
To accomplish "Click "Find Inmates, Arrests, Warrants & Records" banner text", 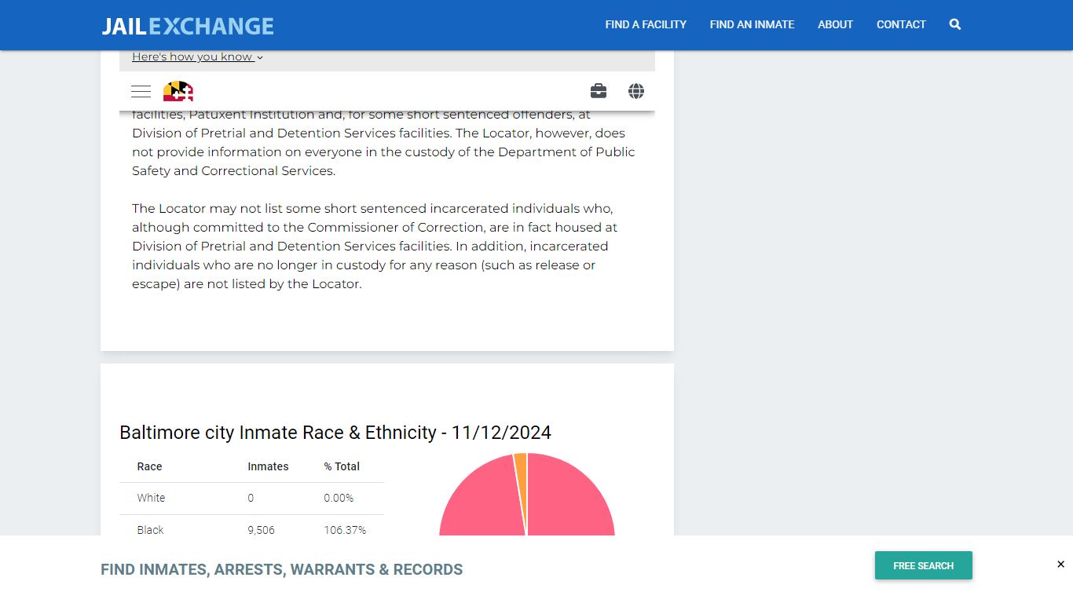I will 281,569.
